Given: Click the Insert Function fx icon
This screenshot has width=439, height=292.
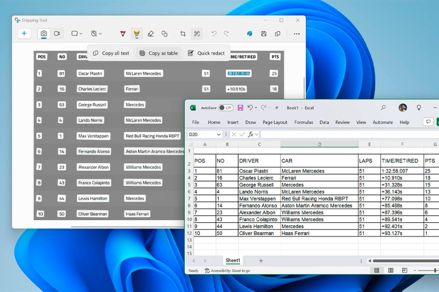Looking at the screenshot, I should 250,134.
